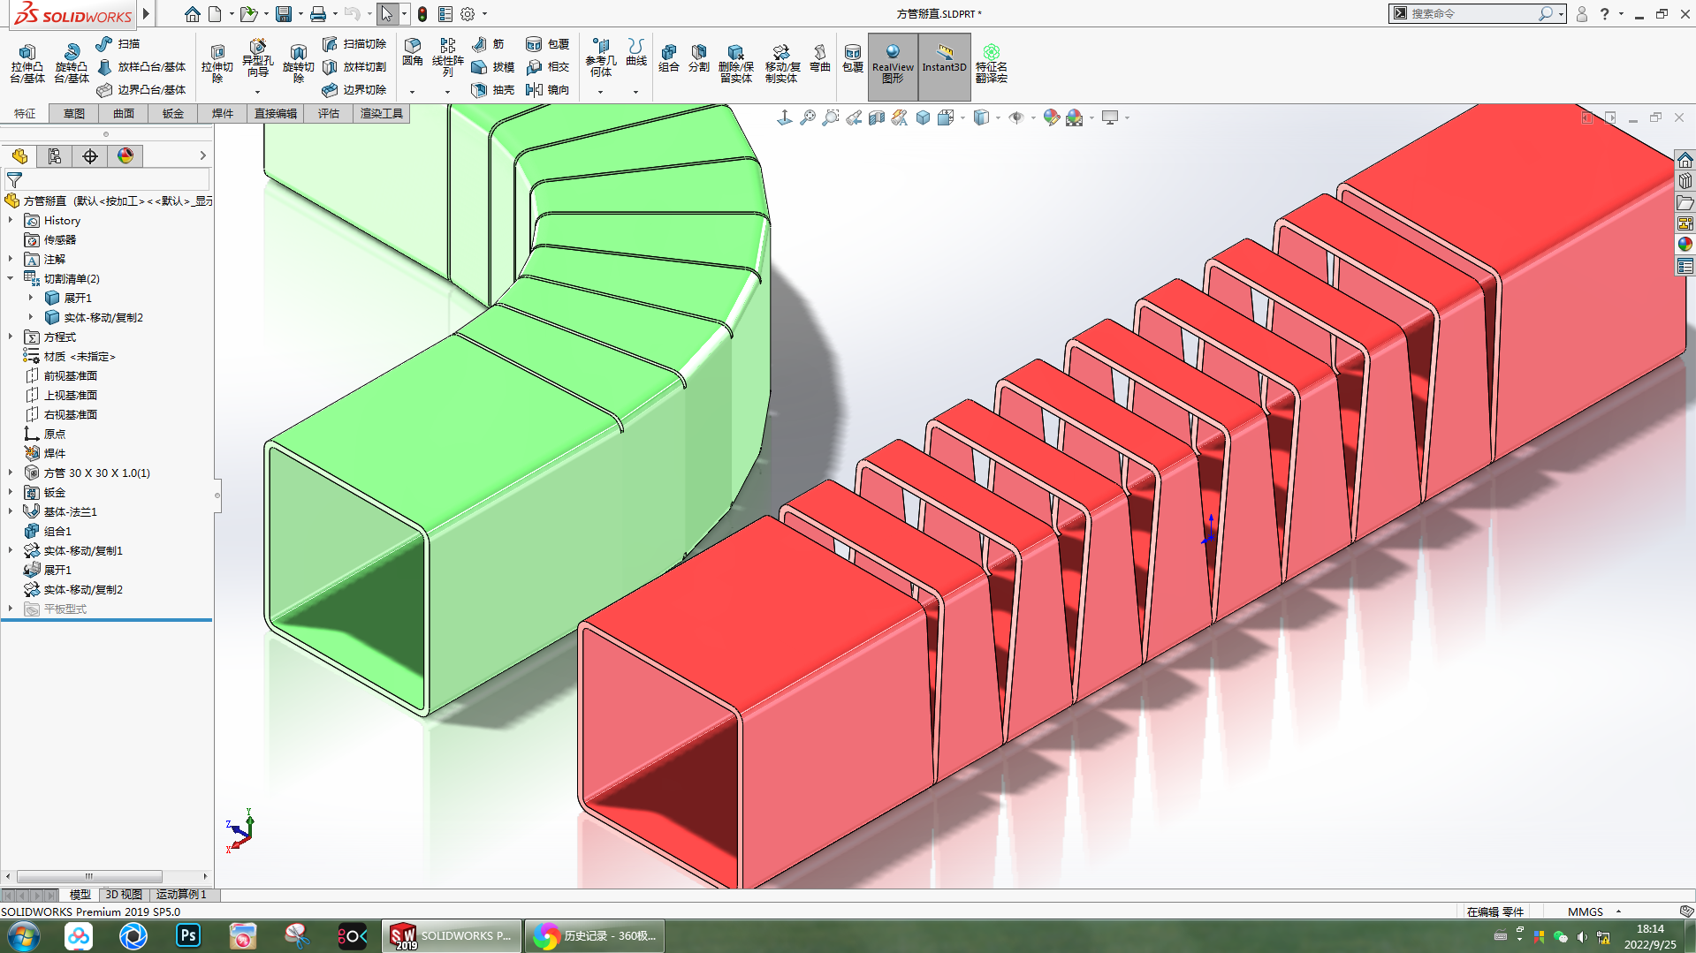
Task: Click the Split (分割) tool
Action: point(699,58)
